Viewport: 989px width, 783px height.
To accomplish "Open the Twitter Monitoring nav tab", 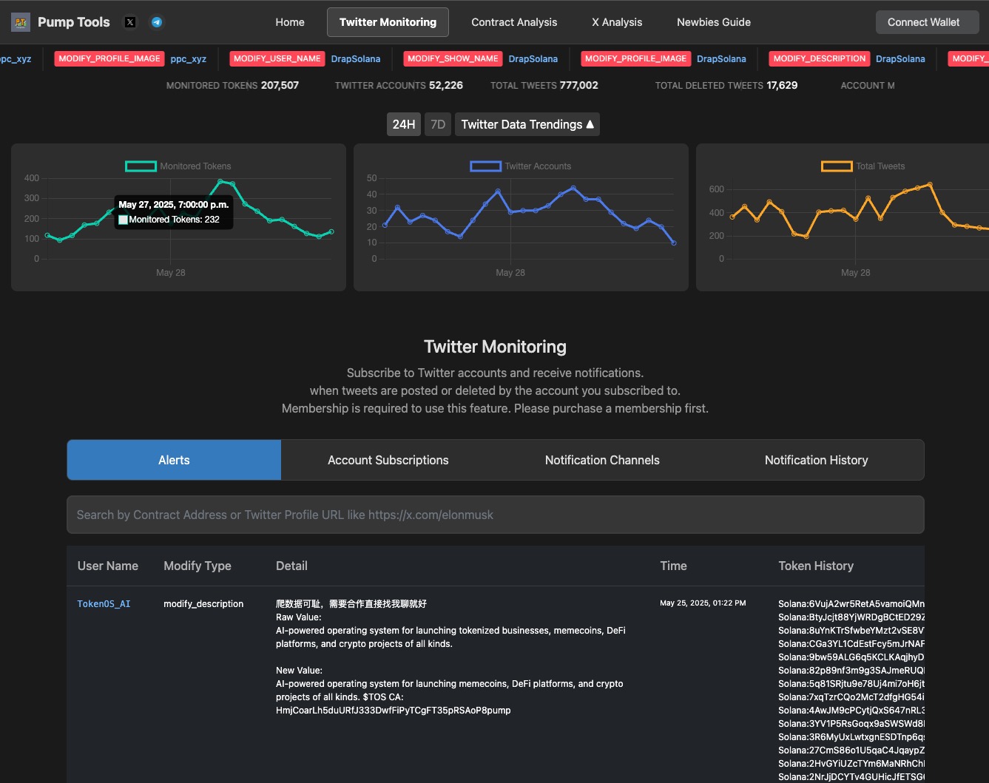I will tap(388, 22).
